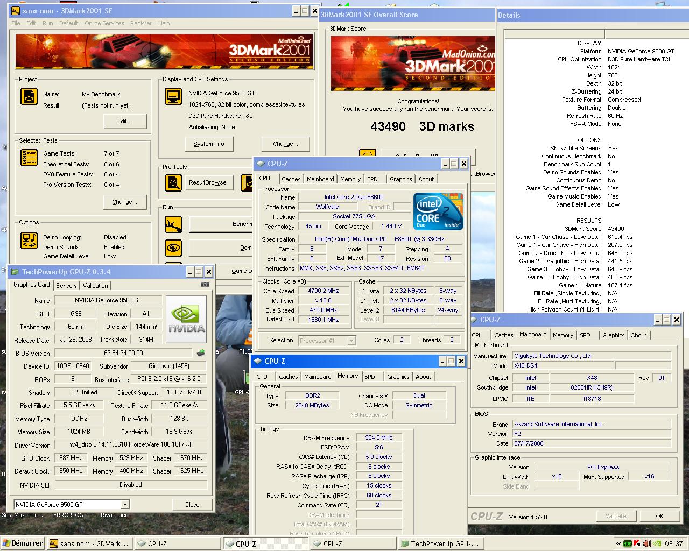Open About tab in CPU-Z processor window

click(x=426, y=179)
